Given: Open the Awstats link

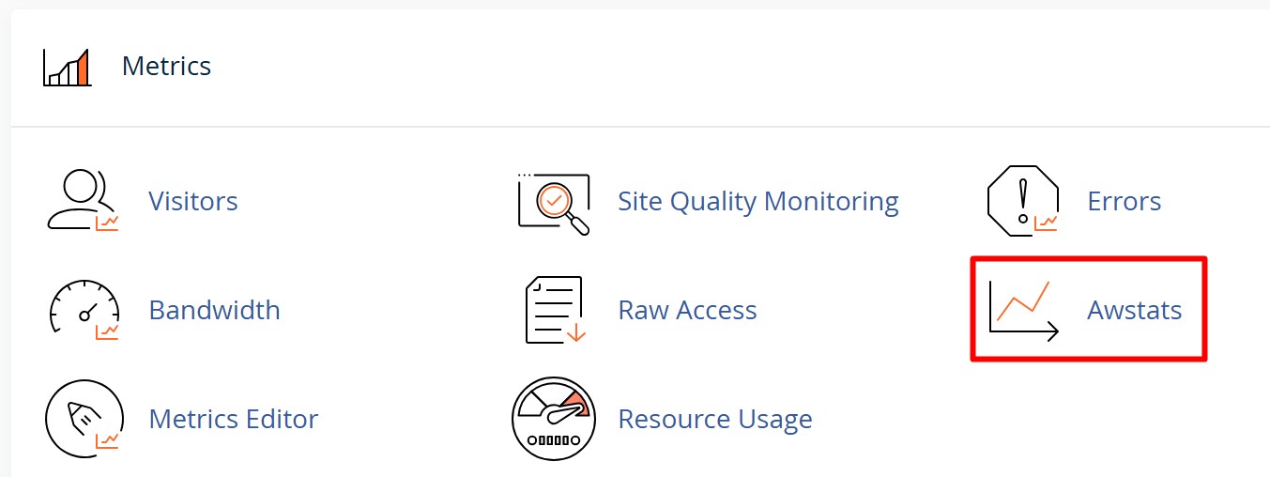Looking at the screenshot, I should [1134, 310].
